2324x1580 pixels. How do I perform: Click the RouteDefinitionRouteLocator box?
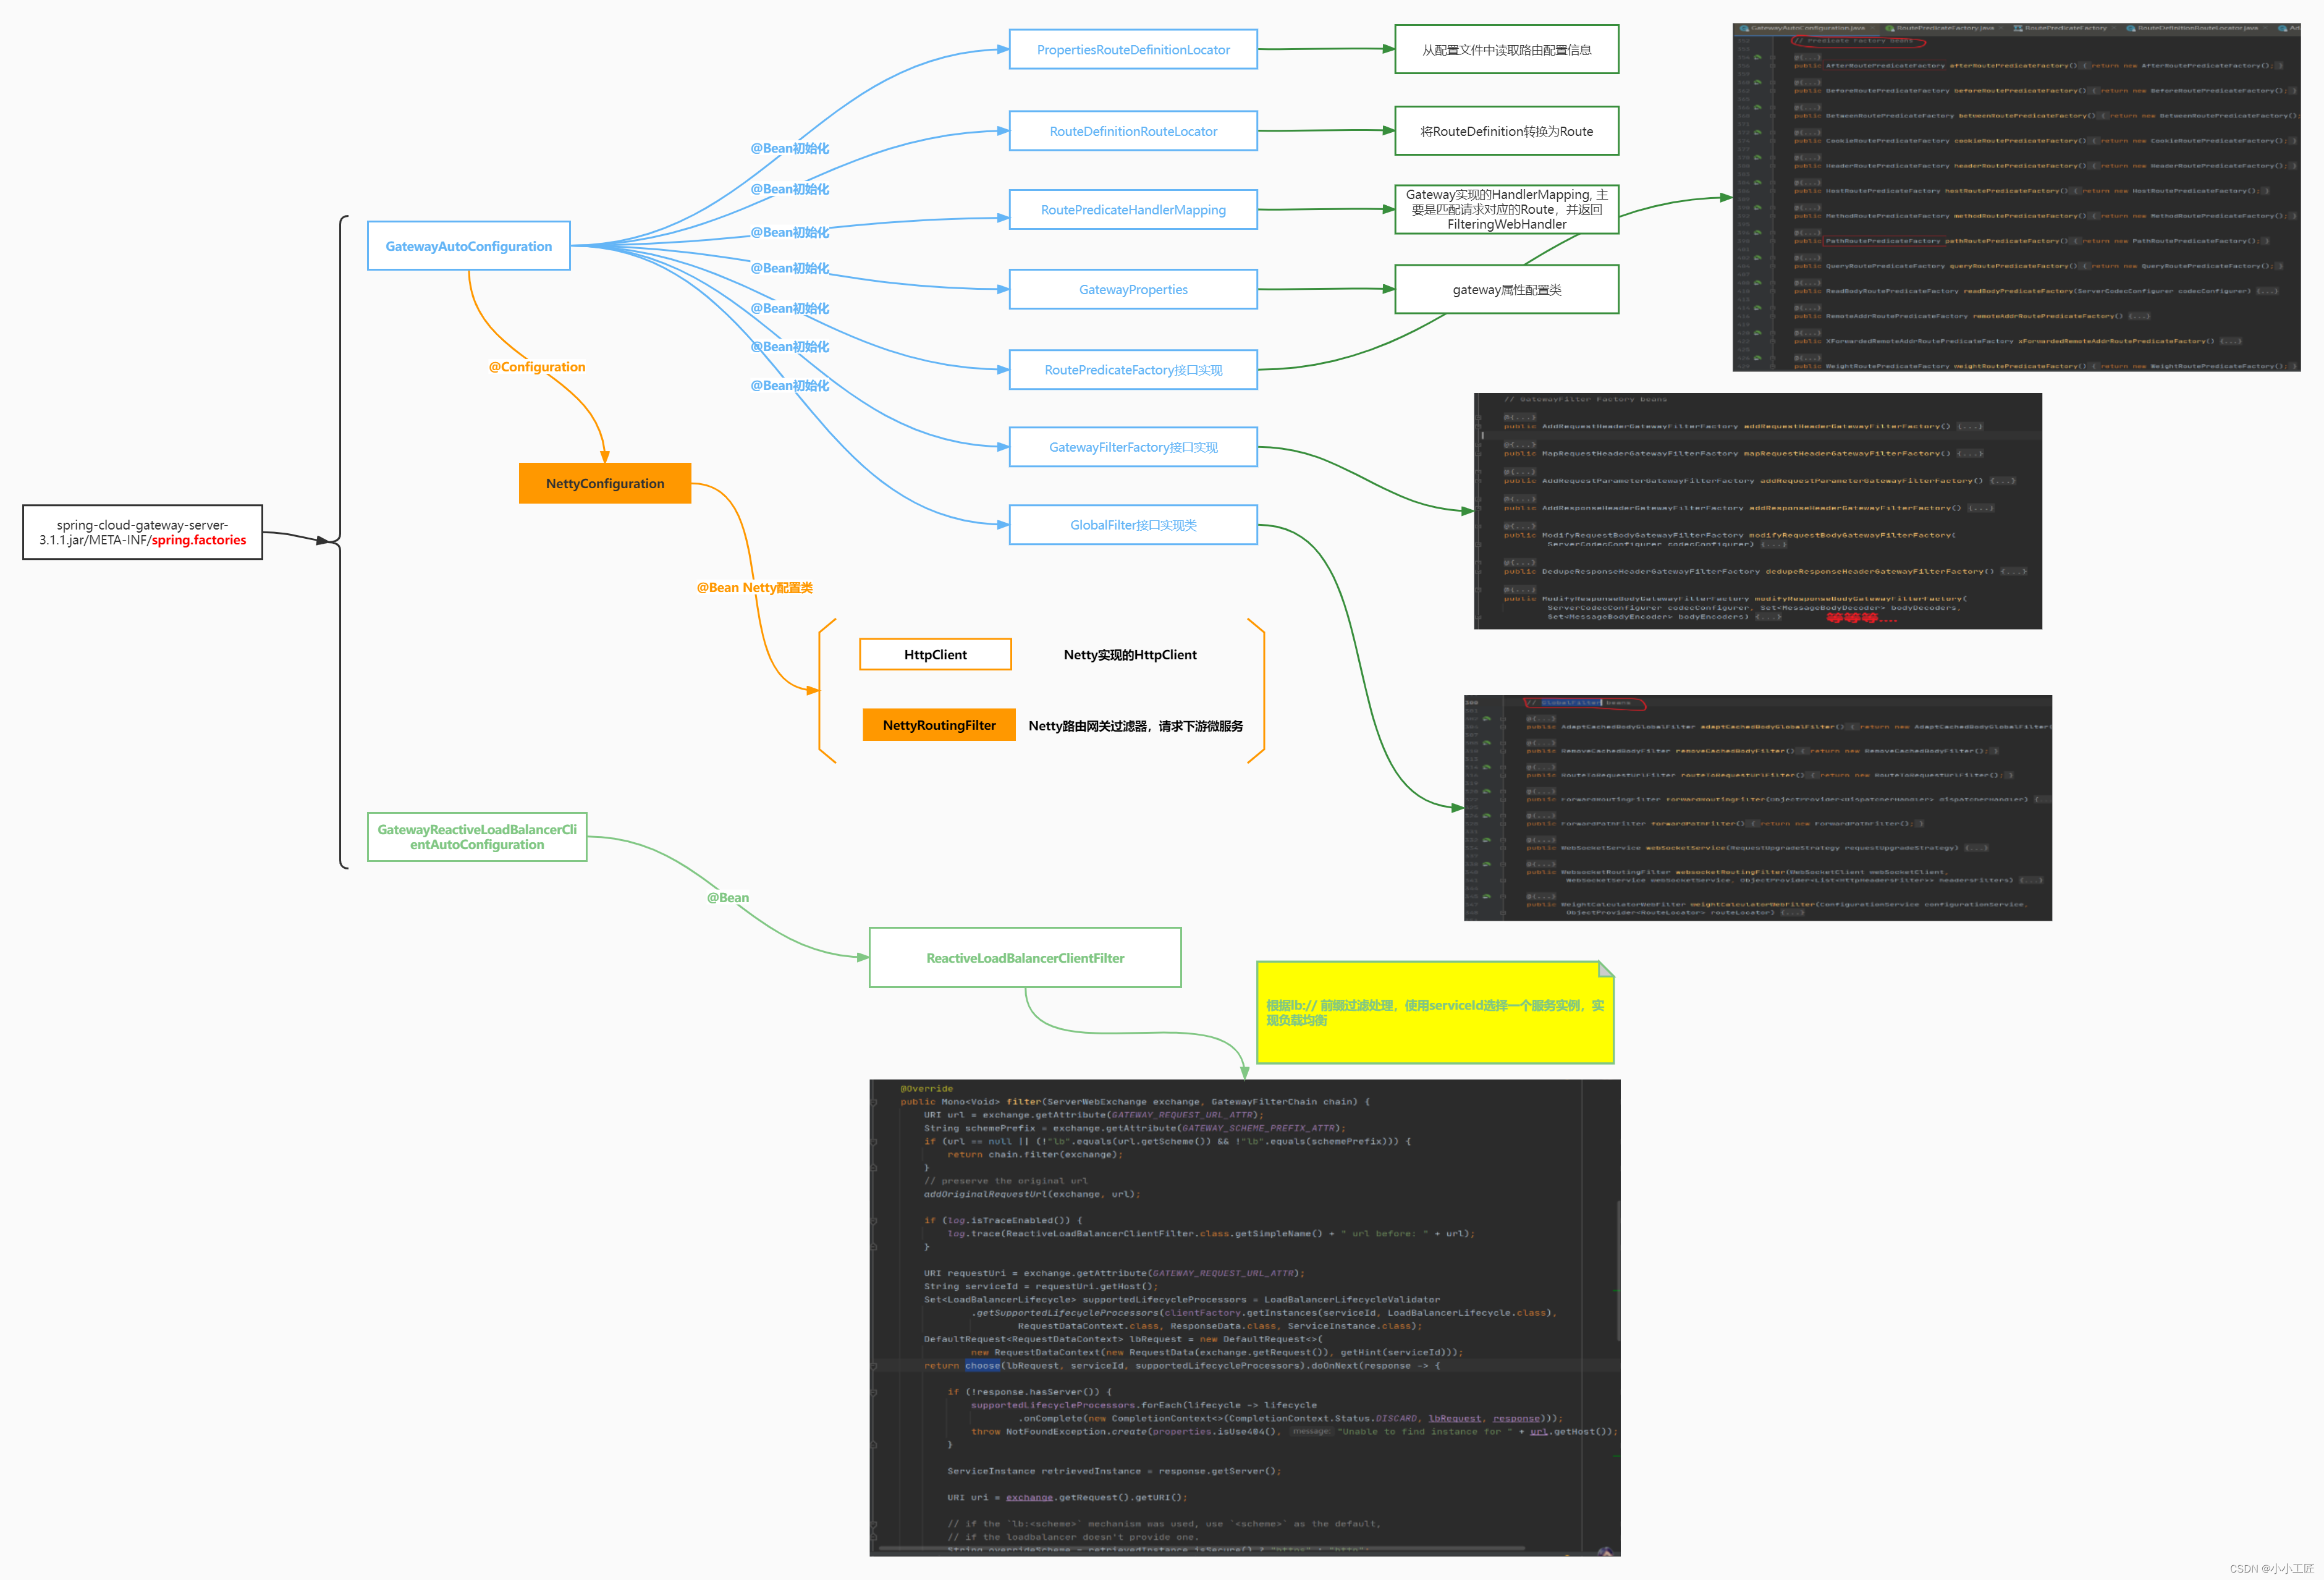point(1132,131)
